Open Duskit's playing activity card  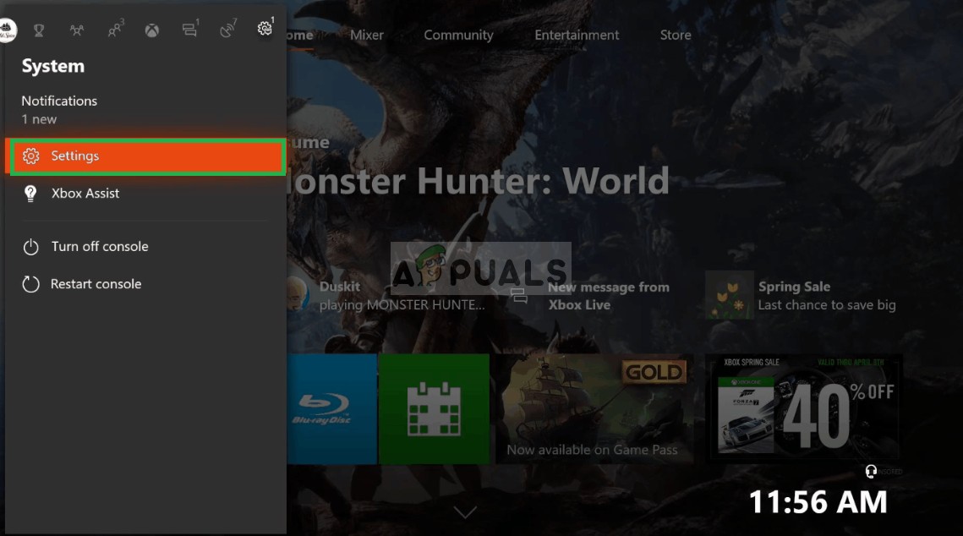tap(387, 295)
